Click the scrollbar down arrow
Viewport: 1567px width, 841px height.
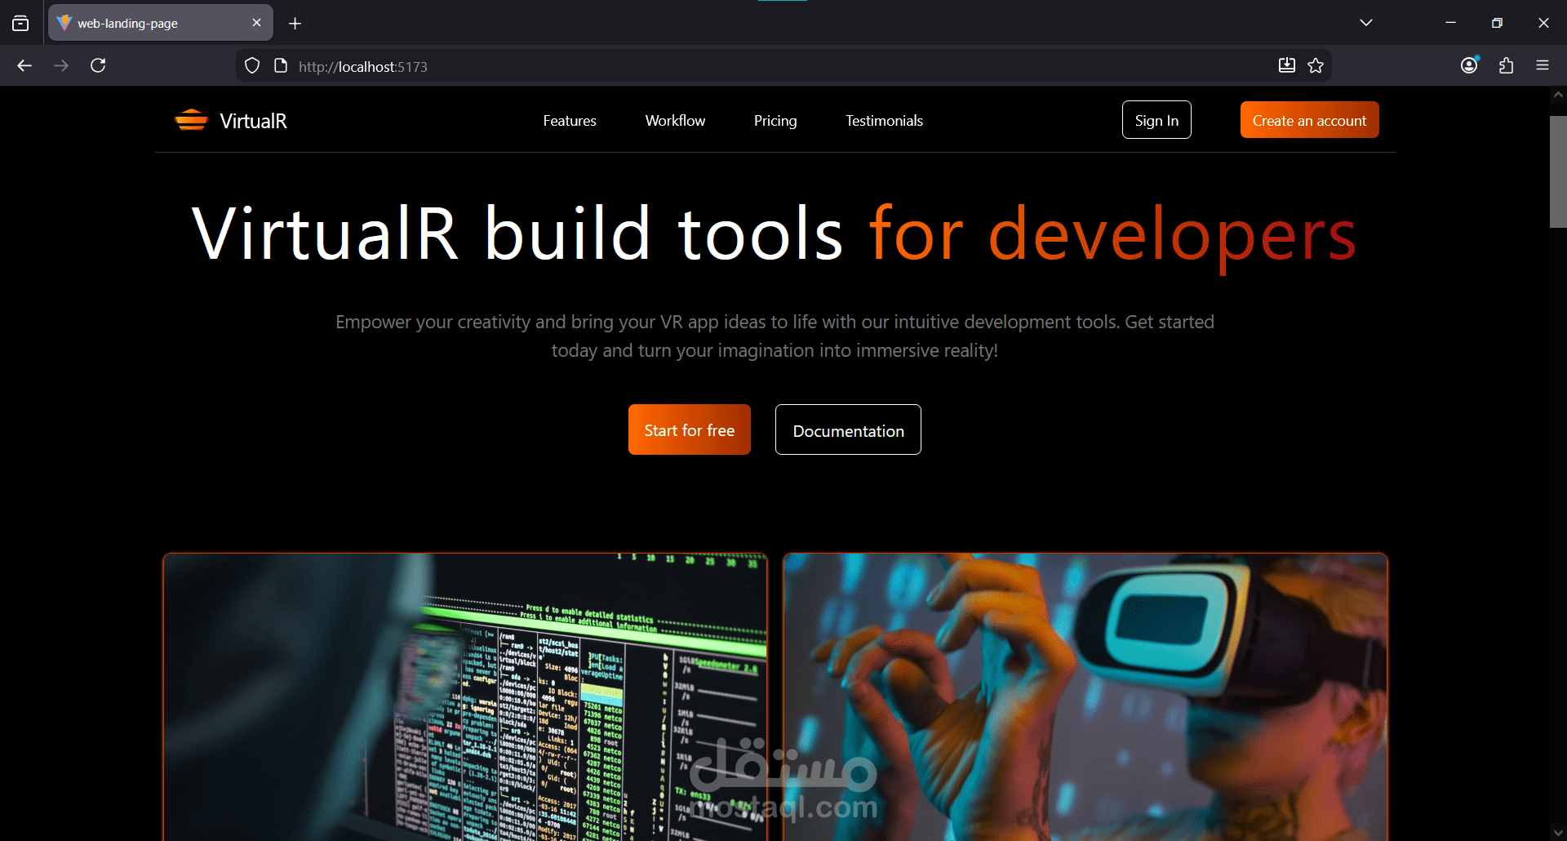[x=1557, y=831]
